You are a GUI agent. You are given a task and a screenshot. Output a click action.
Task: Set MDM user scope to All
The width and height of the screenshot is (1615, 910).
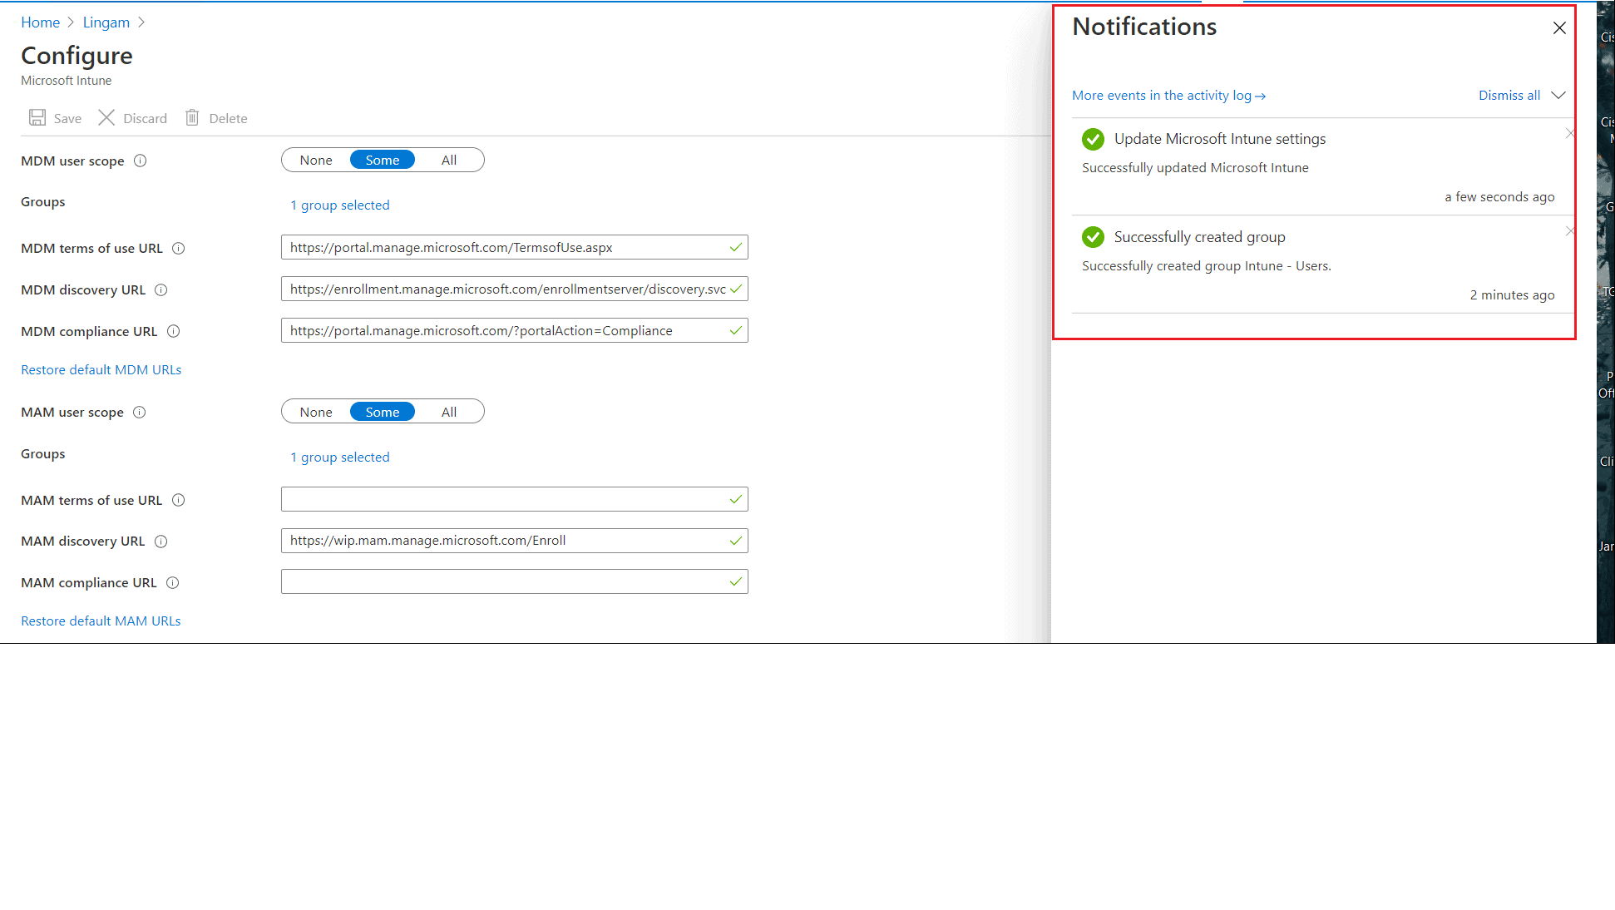[x=449, y=160]
